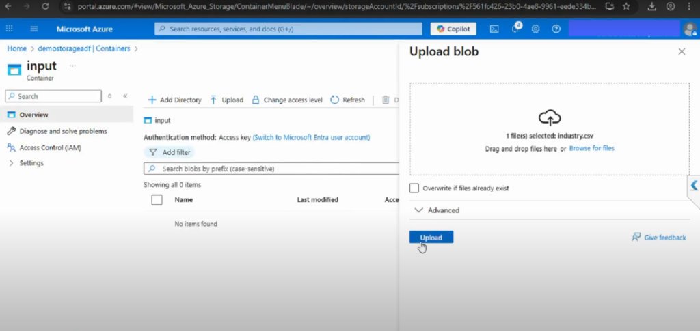This screenshot has width=700, height=331.
Task: Bookmark the page with the star icon
Action: tap(626, 6)
